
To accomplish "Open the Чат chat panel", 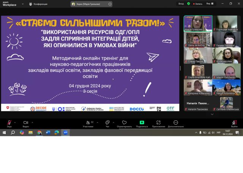I will tap(107, 124).
